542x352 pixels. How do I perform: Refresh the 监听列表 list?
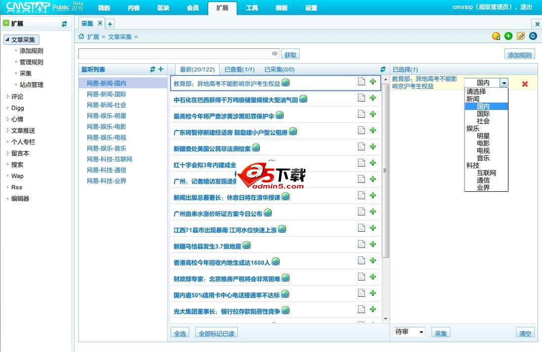152,70
